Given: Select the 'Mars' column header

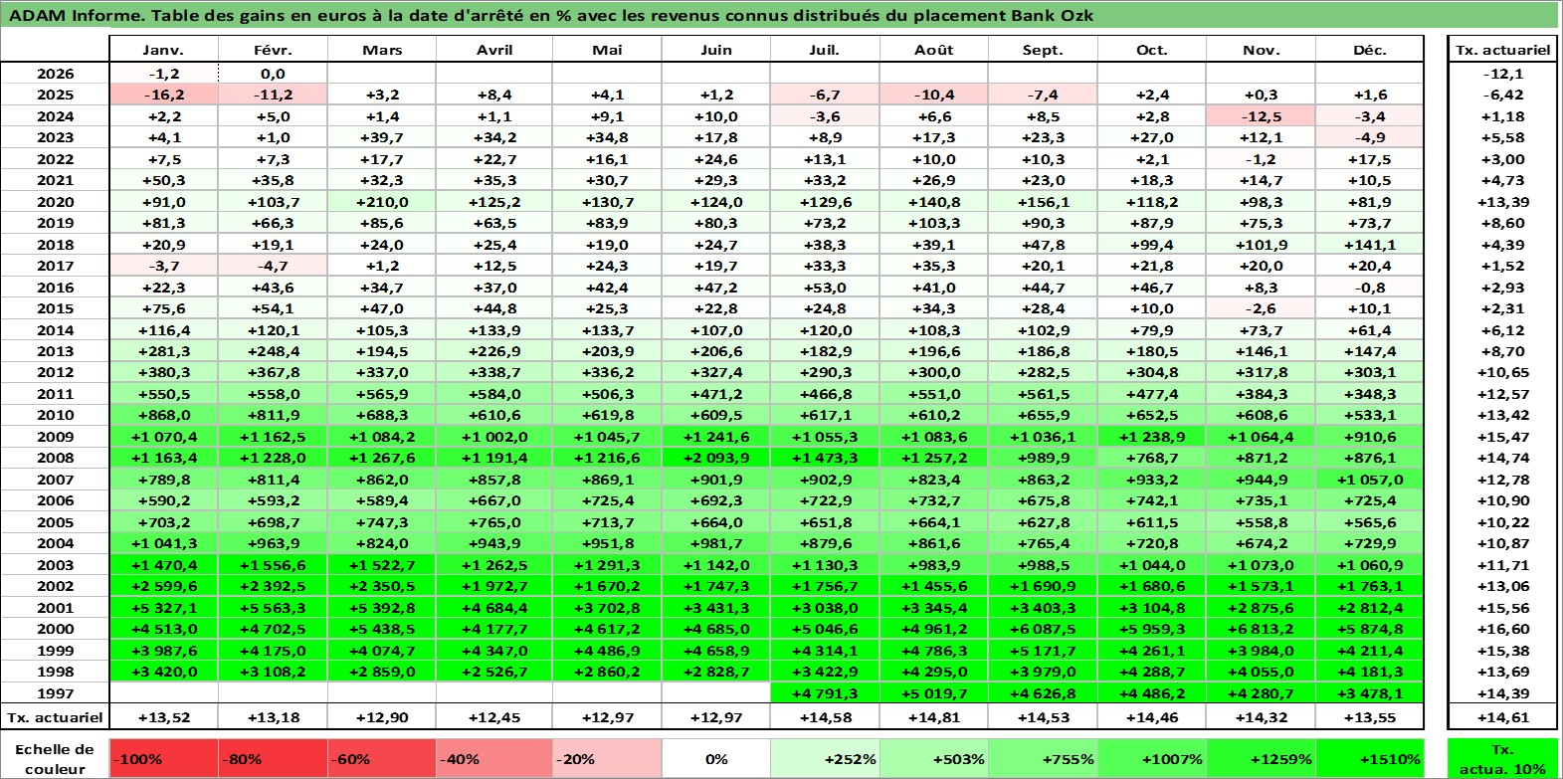Looking at the screenshot, I should [x=382, y=50].
